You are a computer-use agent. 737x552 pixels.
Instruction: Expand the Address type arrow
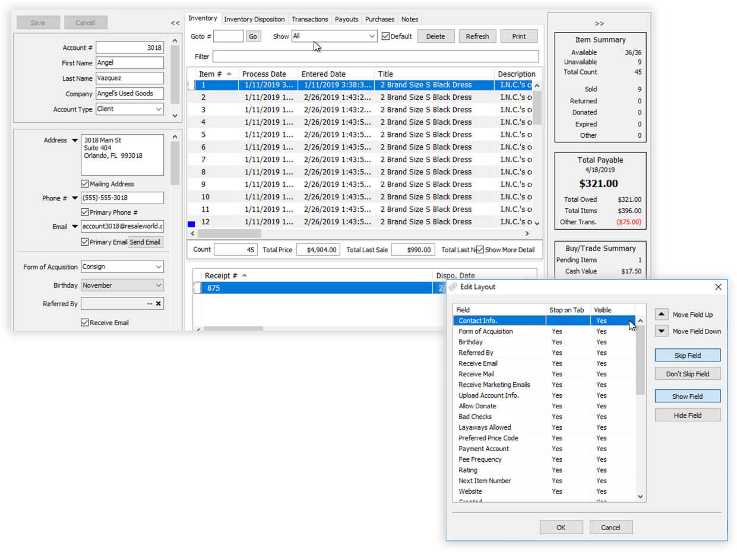tap(74, 141)
